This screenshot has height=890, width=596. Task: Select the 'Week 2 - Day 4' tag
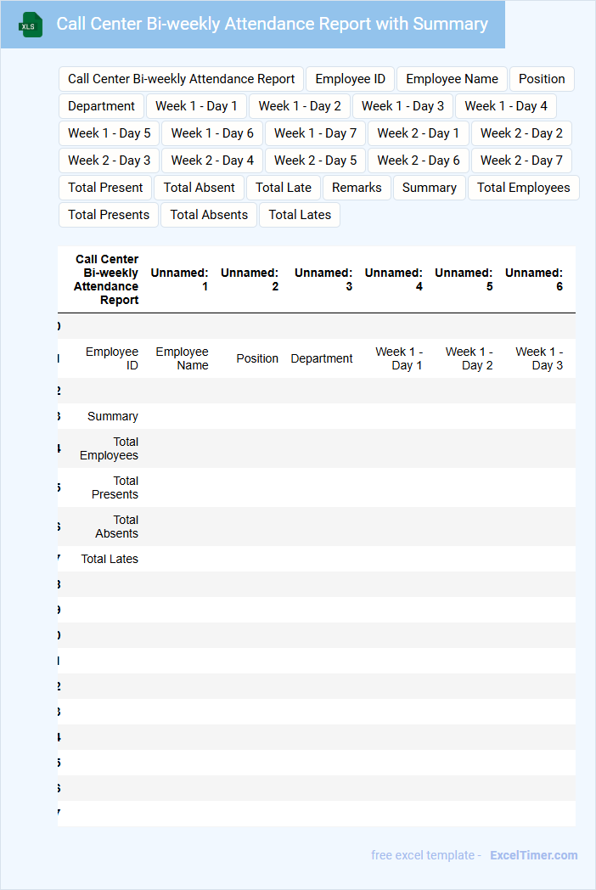point(212,161)
